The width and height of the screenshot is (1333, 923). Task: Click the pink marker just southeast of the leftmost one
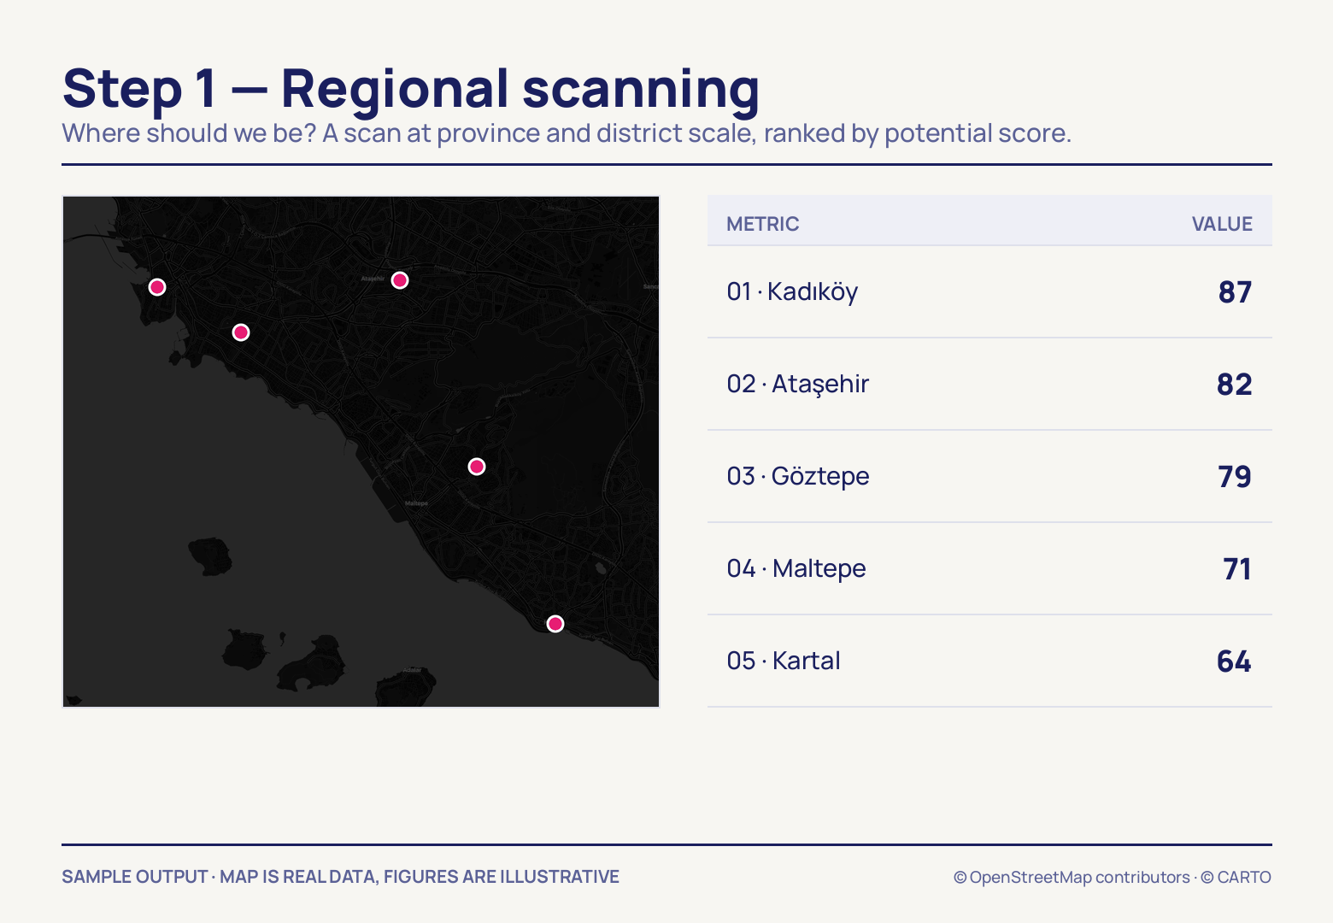click(241, 332)
